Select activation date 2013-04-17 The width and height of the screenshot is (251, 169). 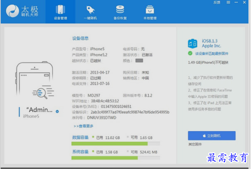[100, 72]
